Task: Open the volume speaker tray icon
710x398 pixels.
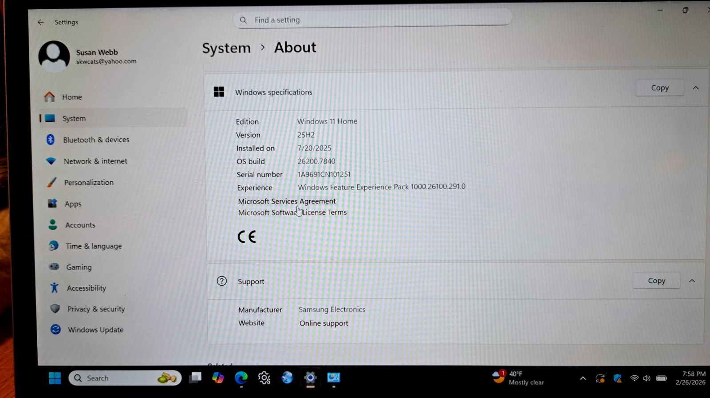Action: point(647,378)
